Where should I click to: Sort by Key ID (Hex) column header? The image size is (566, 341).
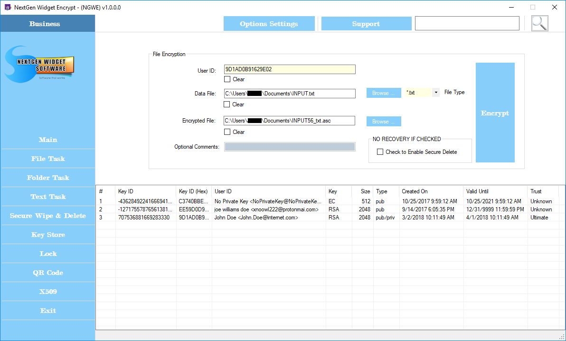click(194, 191)
